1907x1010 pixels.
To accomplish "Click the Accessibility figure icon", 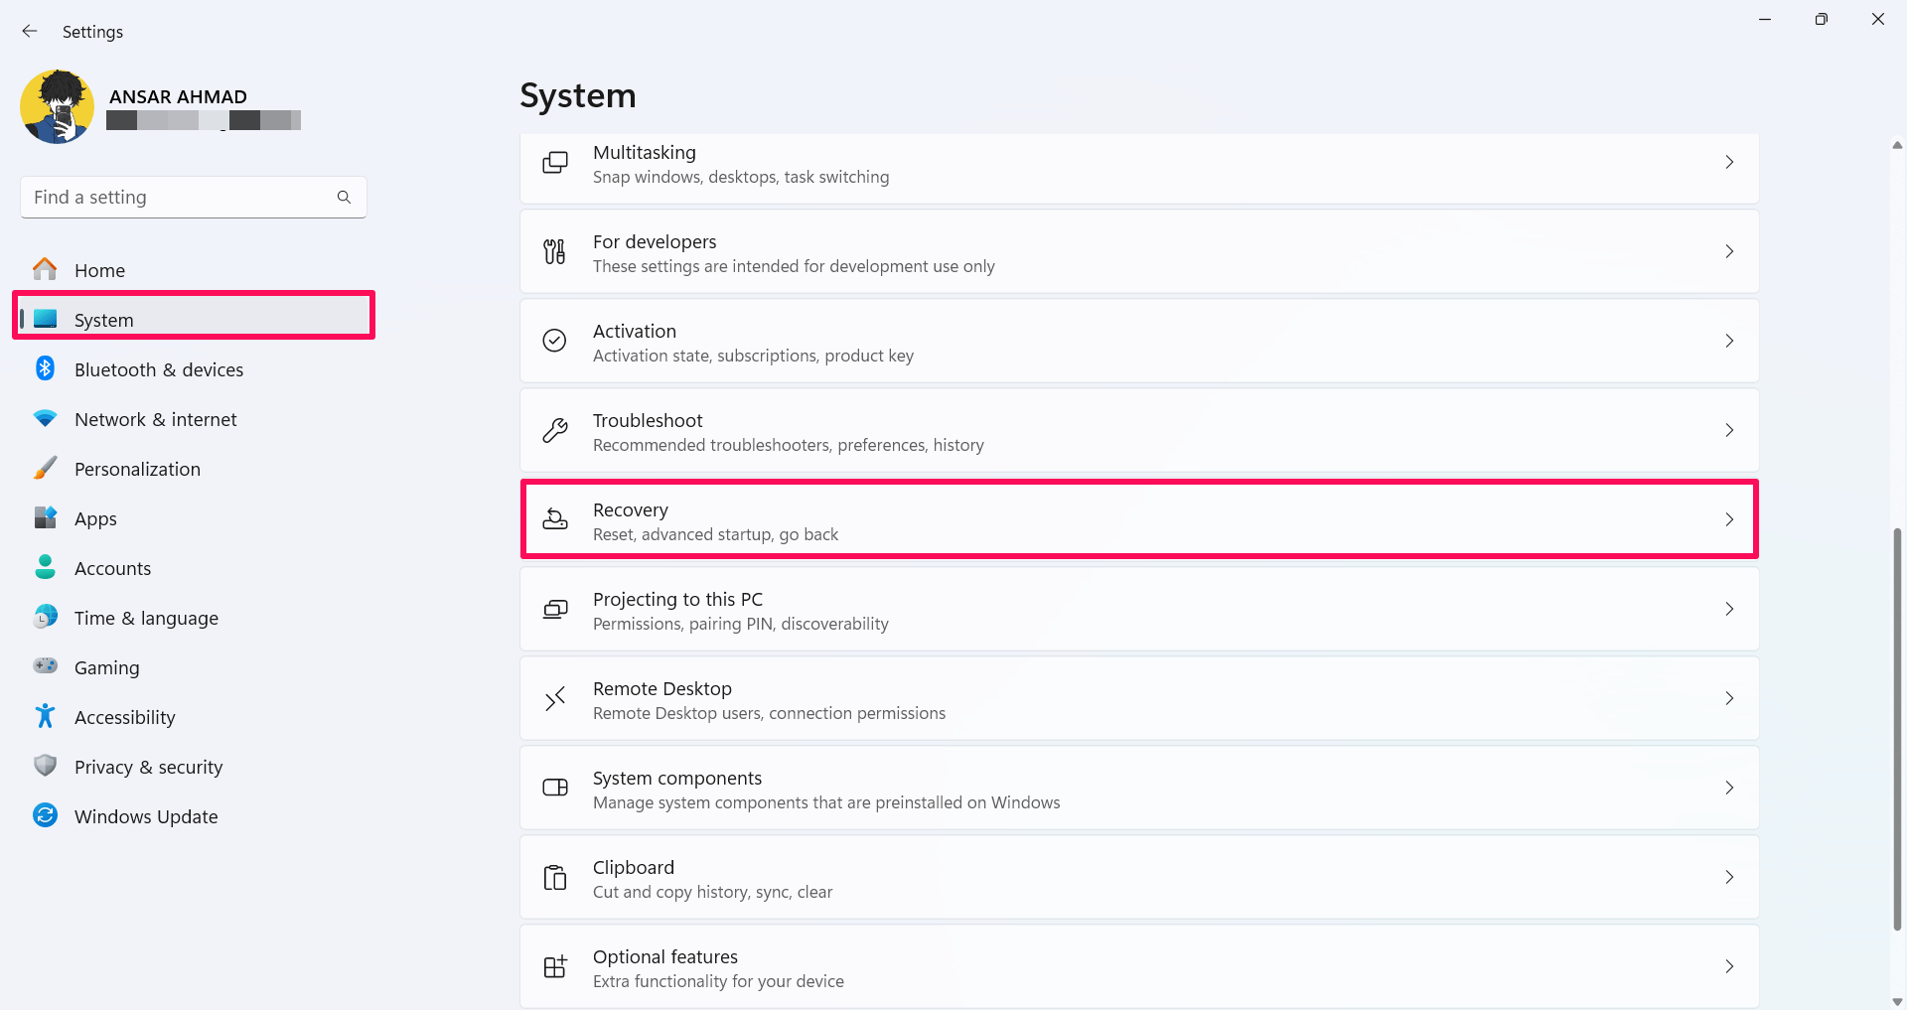I will point(45,716).
